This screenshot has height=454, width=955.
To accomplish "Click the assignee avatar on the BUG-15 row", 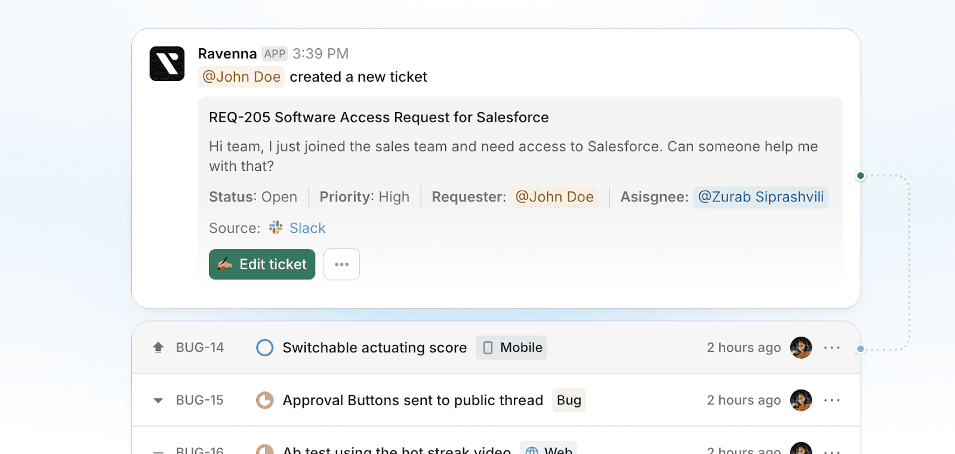I will [801, 400].
